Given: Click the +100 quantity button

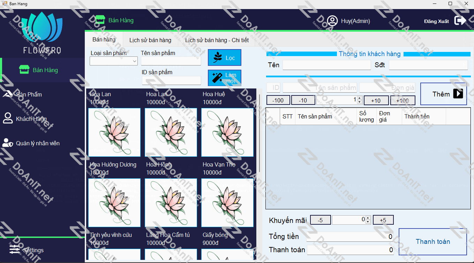Looking at the screenshot, I should click(x=402, y=100).
